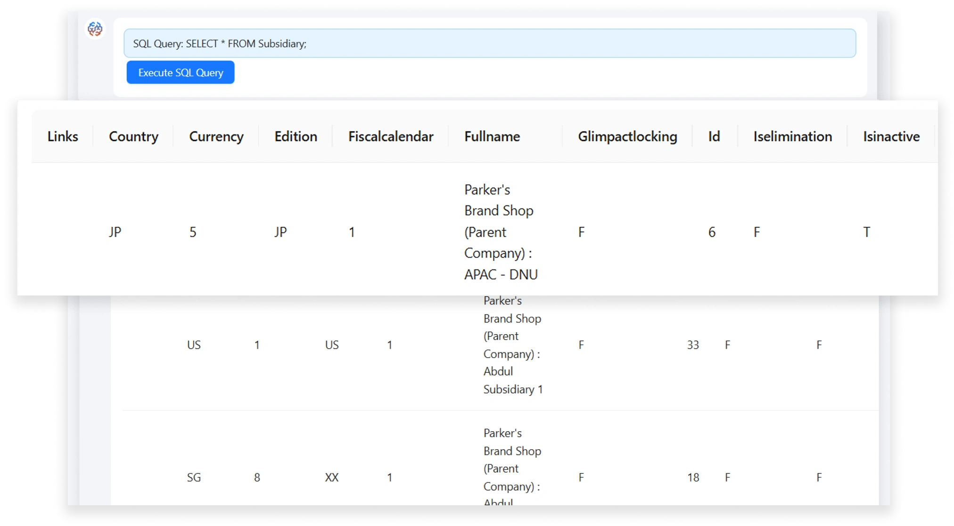Click the Fullname column header

(492, 137)
